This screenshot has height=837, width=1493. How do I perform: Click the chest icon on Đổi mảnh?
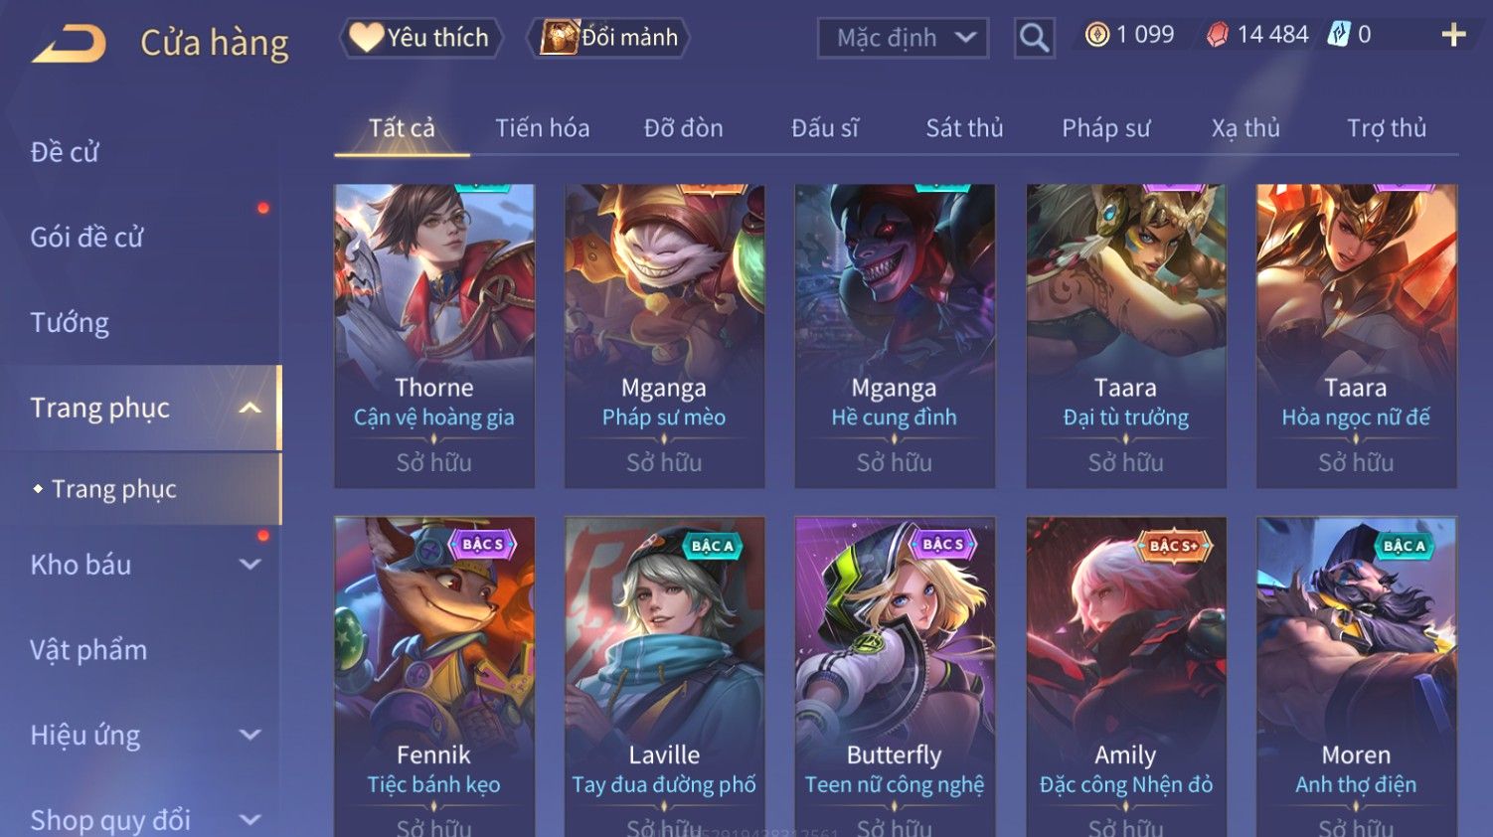click(560, 37)
